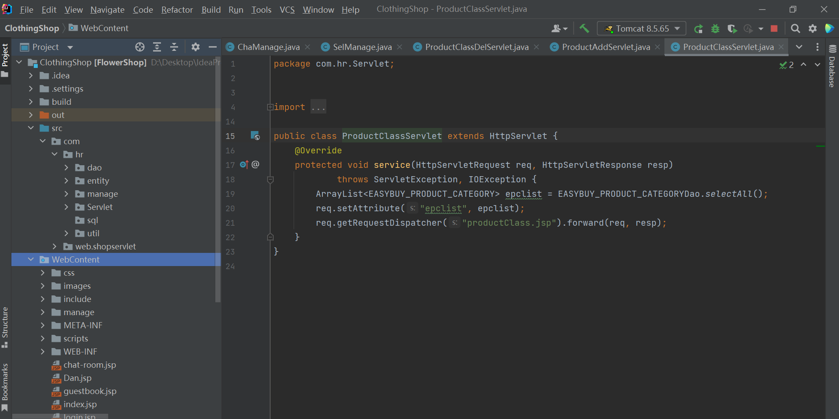Close the ProductClassServlet.java tab
Viewport: 839px width, 419px height.
[781, 47]
